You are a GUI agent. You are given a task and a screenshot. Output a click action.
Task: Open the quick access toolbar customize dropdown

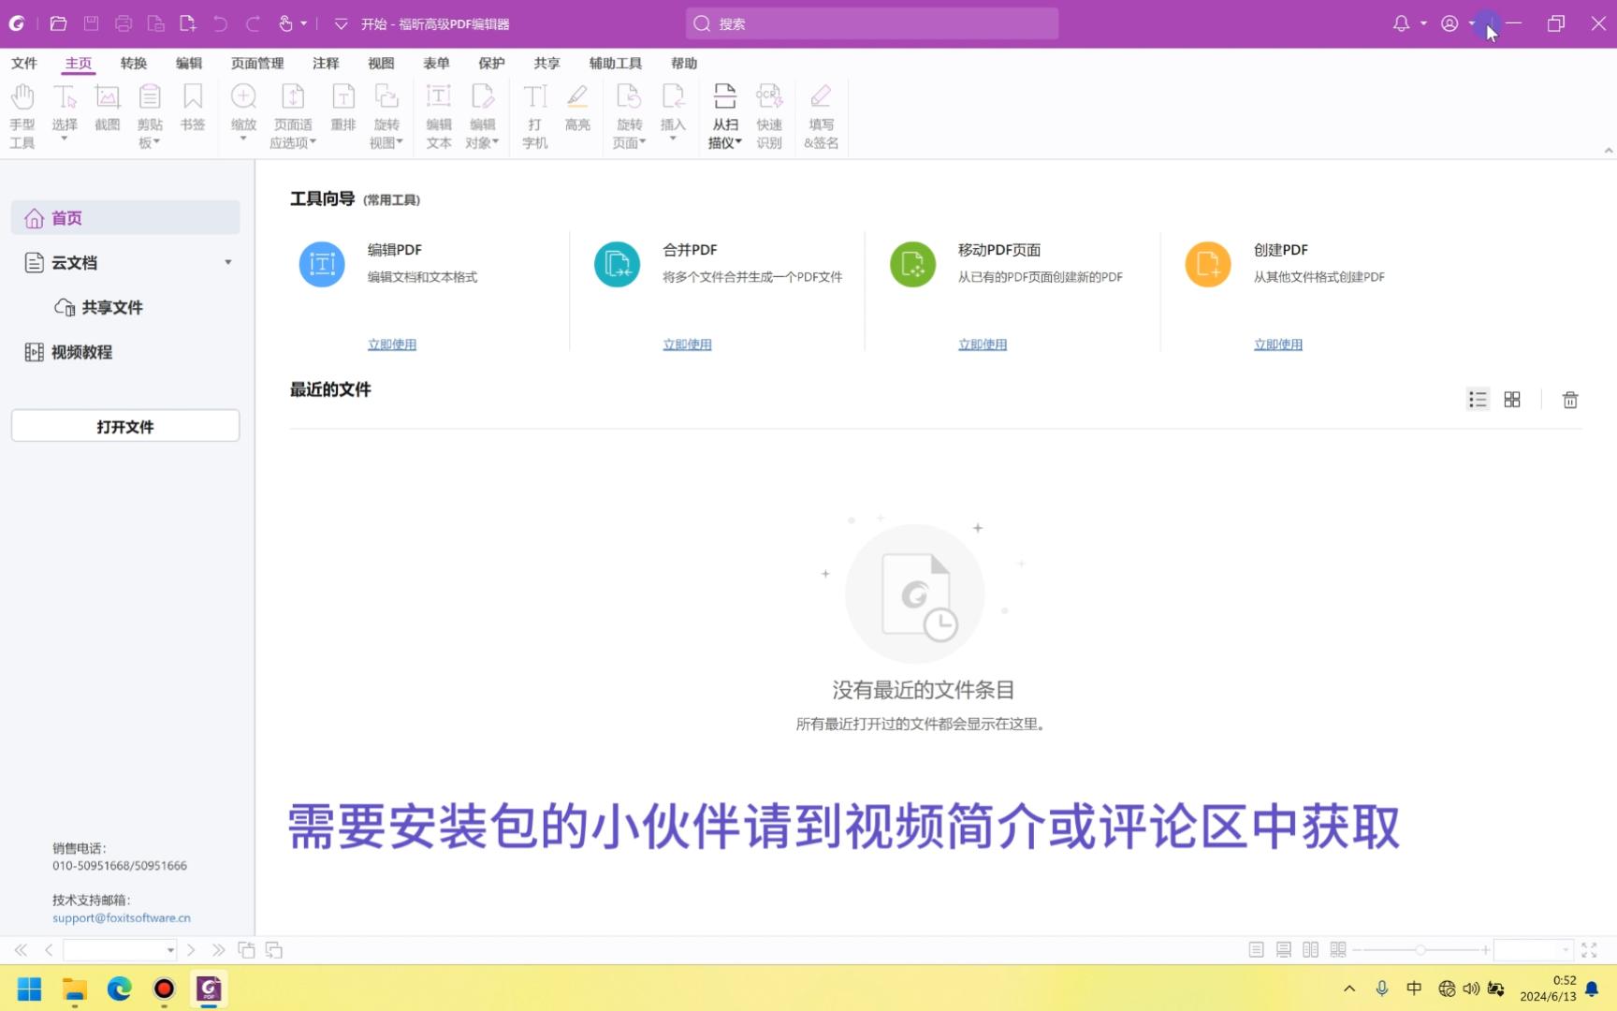click(x=341, y=23)
